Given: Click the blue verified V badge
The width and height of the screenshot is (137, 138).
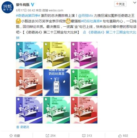Looking at the screenshot, I should [33, 5].
